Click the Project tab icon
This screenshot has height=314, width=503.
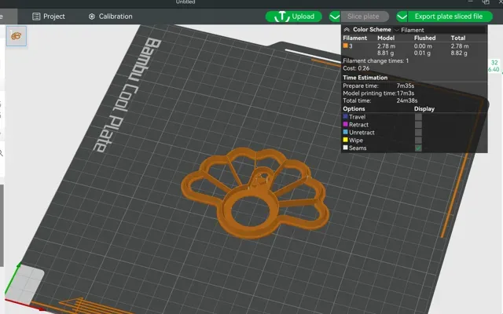click(36, 16)
